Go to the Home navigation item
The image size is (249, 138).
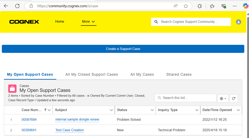[x=59, y=22]
